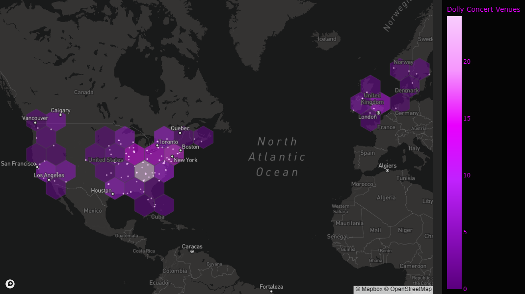
Task: Click the Quebec city marker
Action: tap(181, 132)
